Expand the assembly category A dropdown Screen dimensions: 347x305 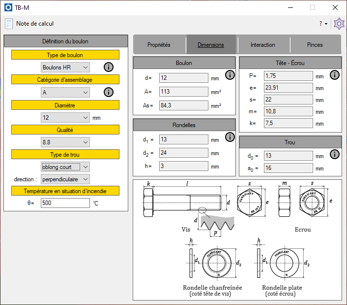[65, 92]
